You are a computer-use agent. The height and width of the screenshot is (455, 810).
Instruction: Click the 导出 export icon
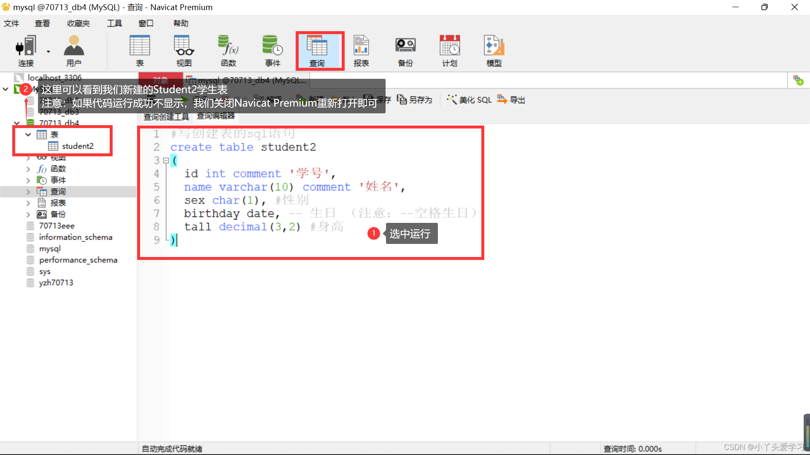[502, 99]
